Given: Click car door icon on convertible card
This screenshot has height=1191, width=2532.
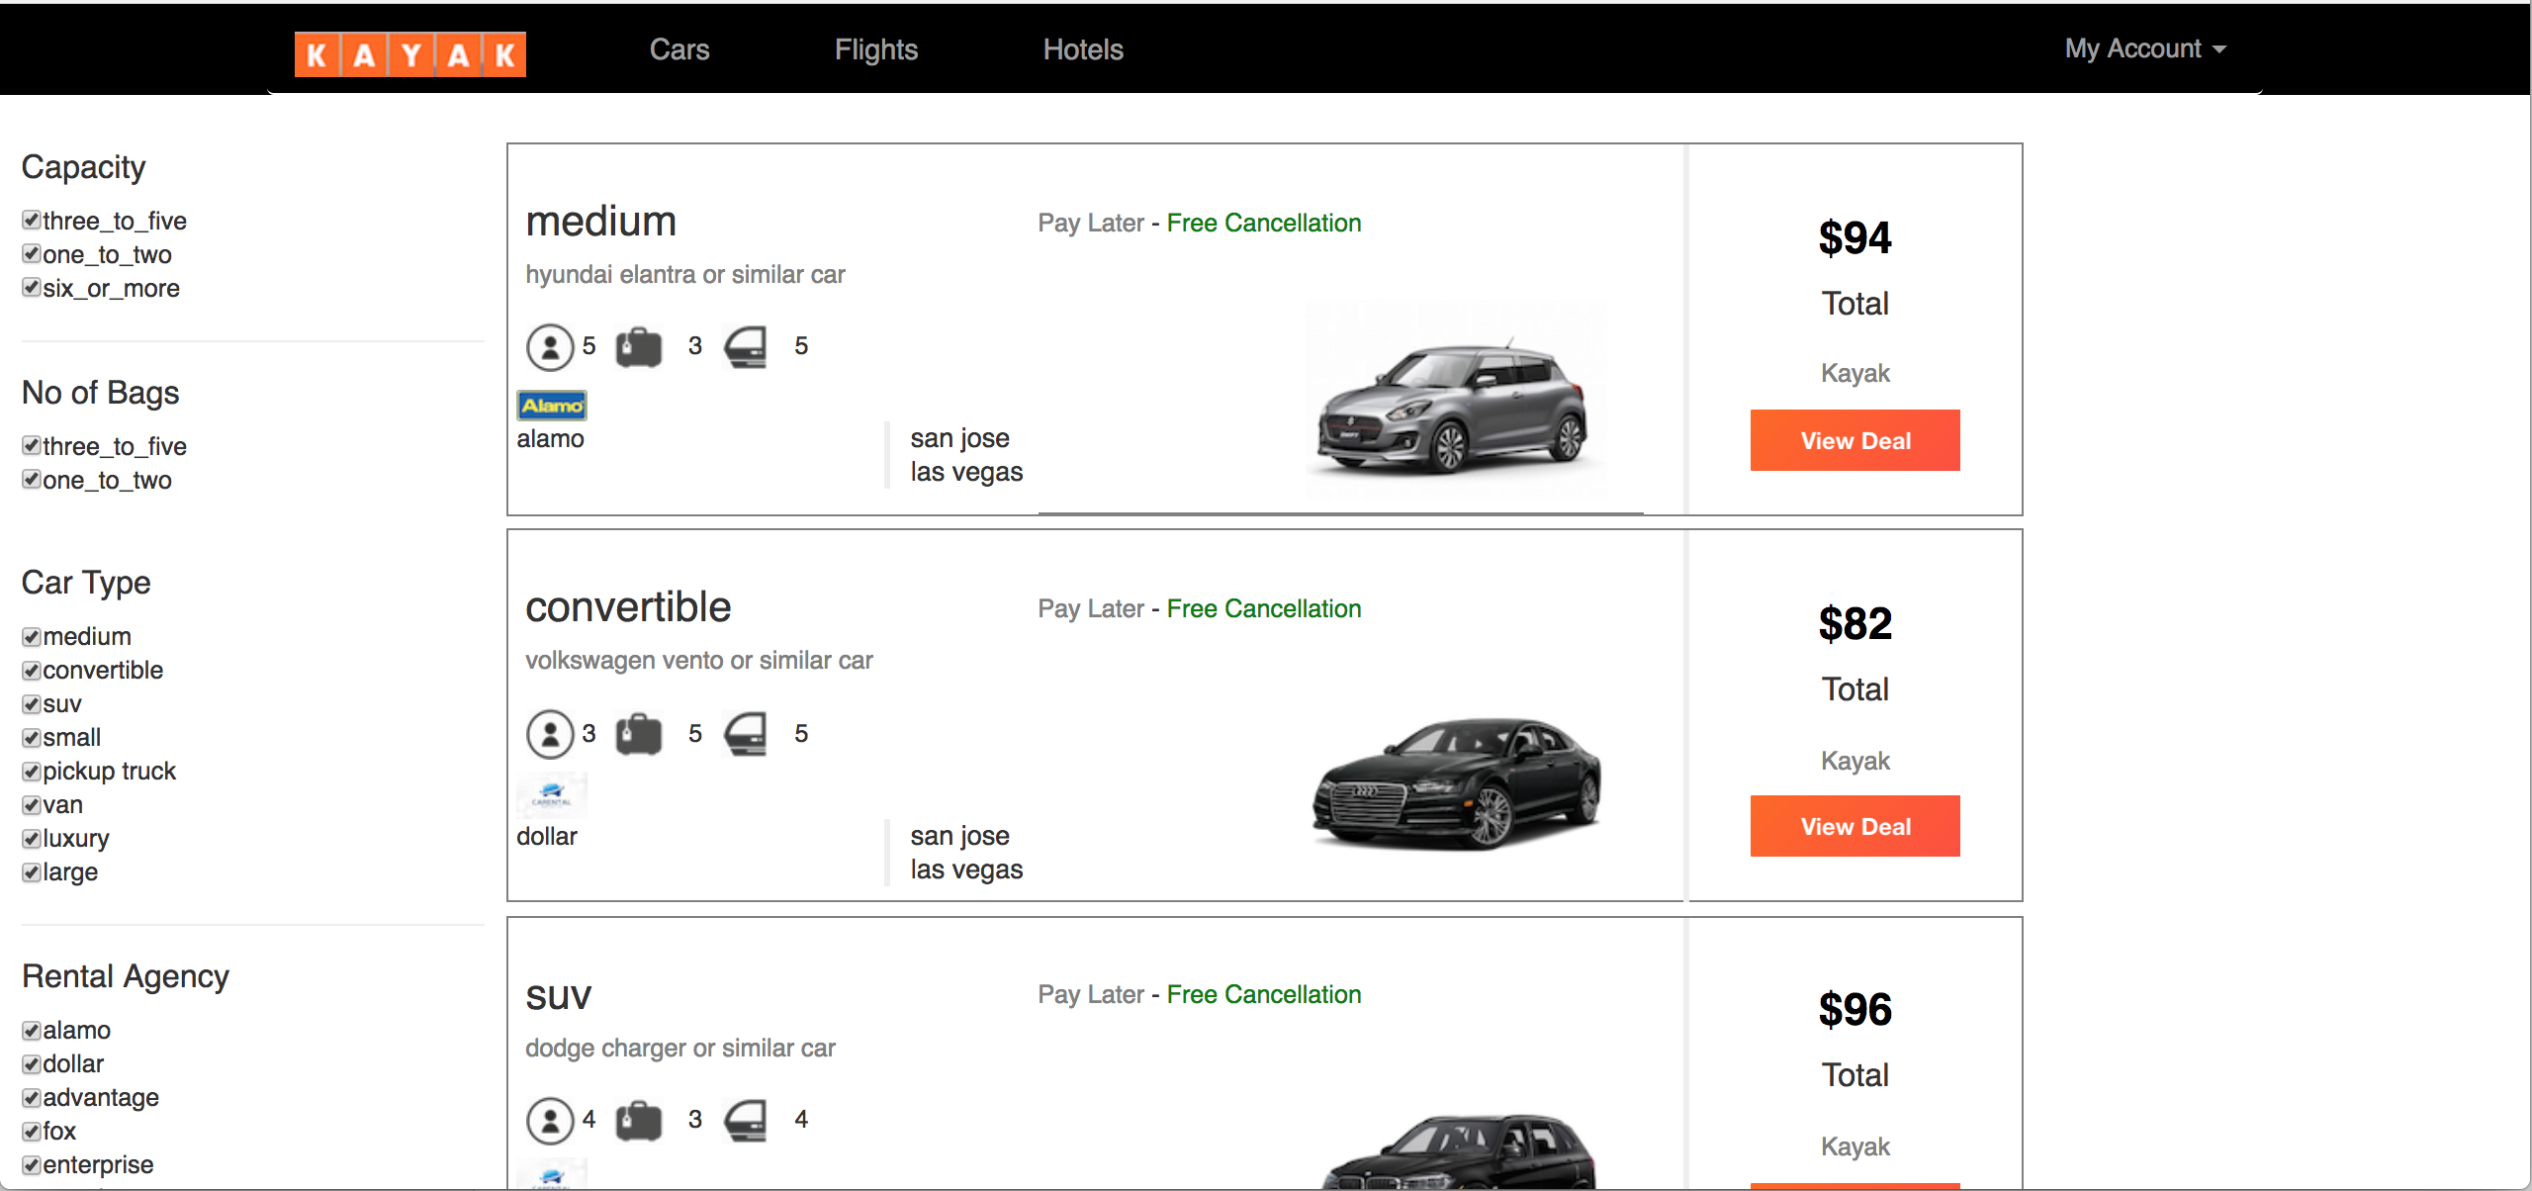Looking at the screenshot, I should pyautogui.click(x=746, y=734).
